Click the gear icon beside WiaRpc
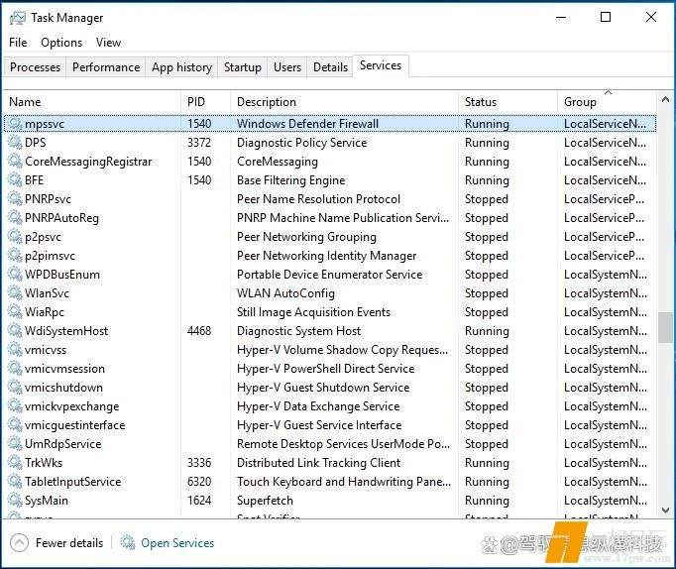The image size is (676, 569). pyautogui.click(x=15, y=312)
